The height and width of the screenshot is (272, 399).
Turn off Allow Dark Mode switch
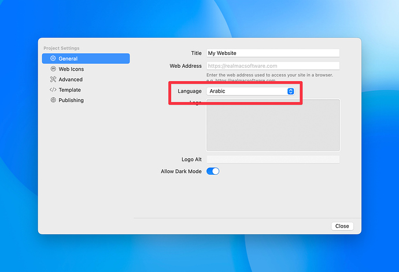coord(213,171)
